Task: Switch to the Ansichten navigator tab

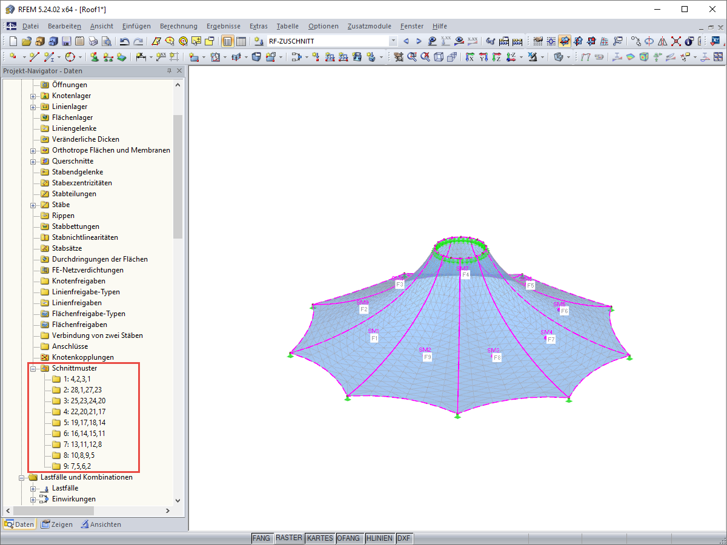Action: pyautogui.click(x=101, y=524)
